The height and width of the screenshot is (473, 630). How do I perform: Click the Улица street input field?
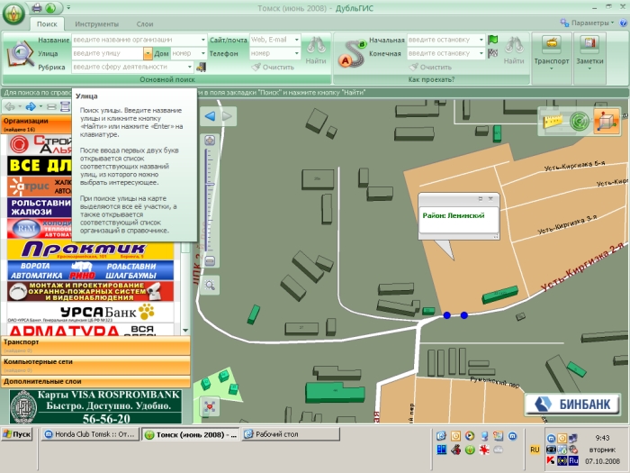(x=107, y=53)
